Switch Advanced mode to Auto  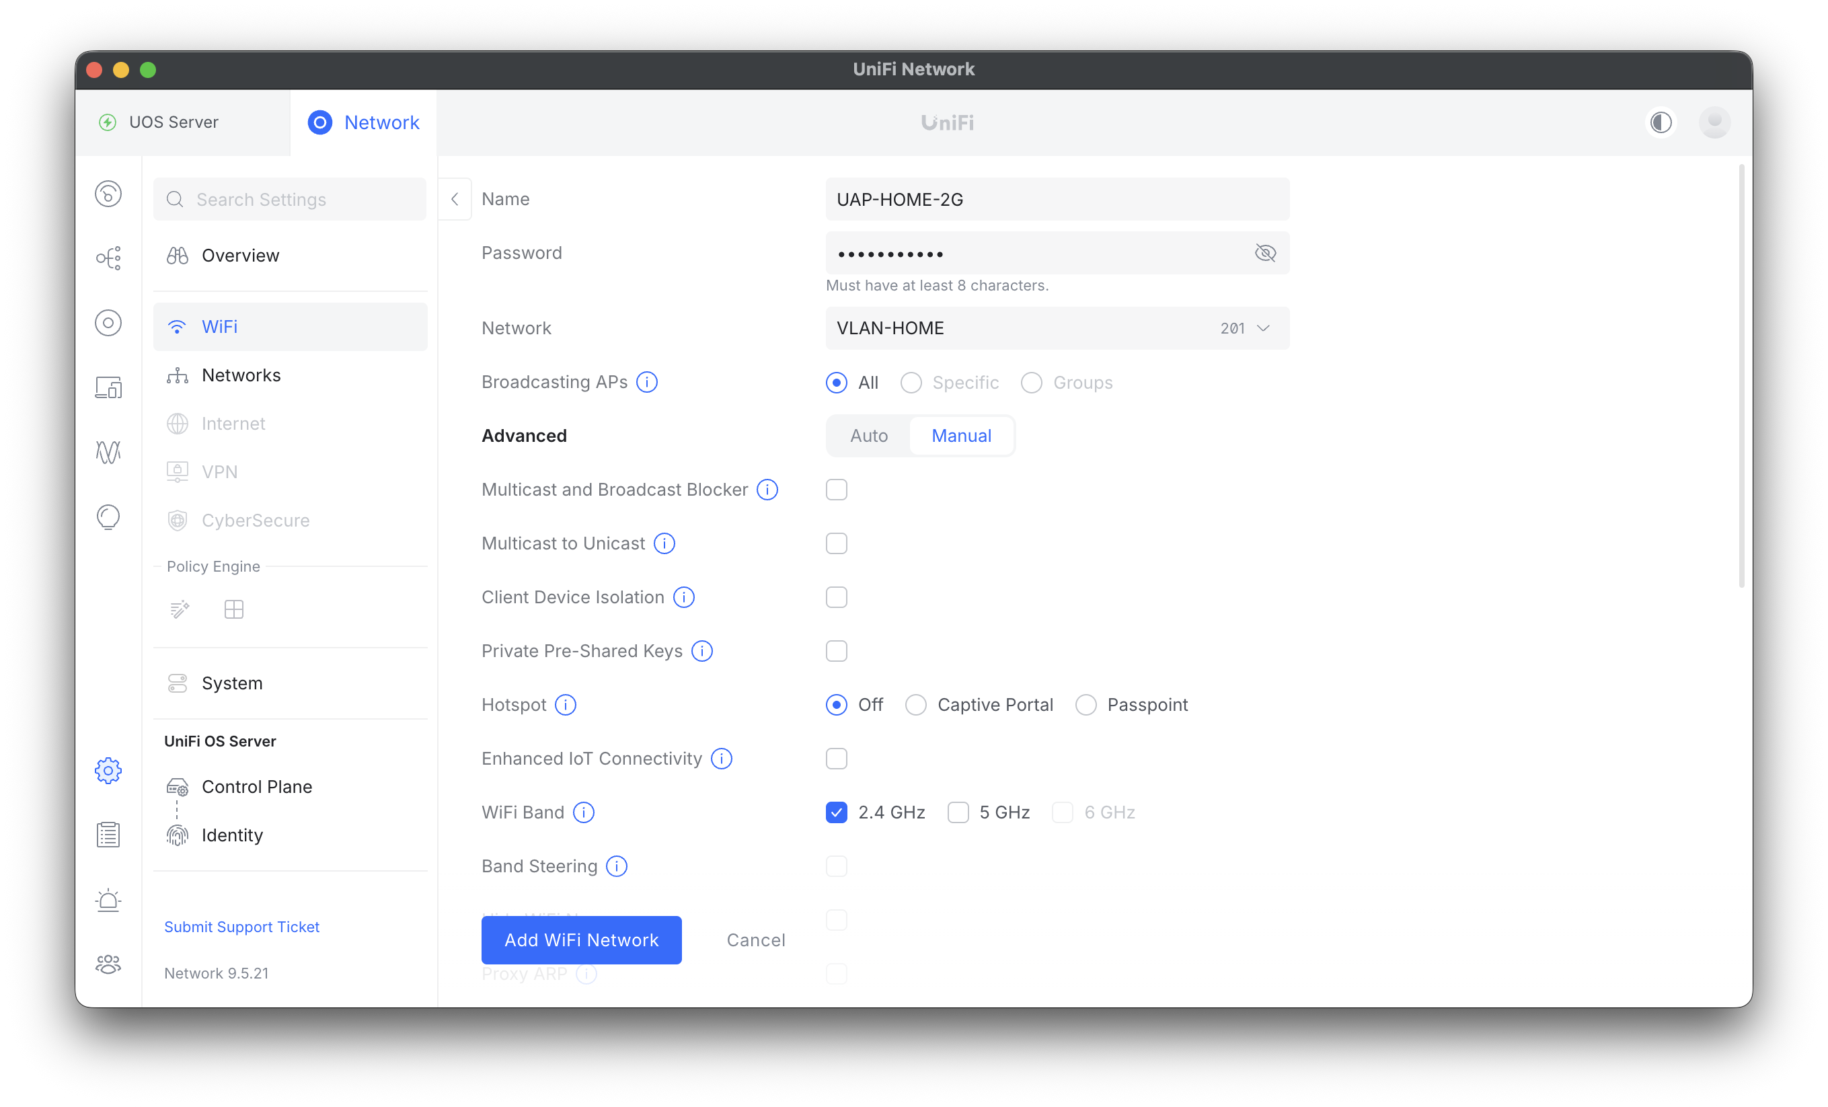868,436
